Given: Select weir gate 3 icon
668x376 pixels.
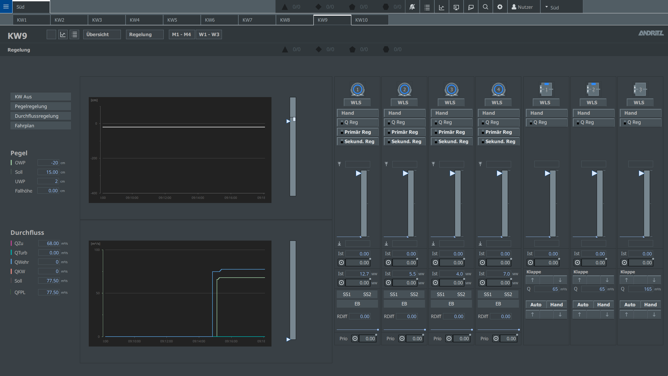Looking at the screenshot, I should (640, 89).
